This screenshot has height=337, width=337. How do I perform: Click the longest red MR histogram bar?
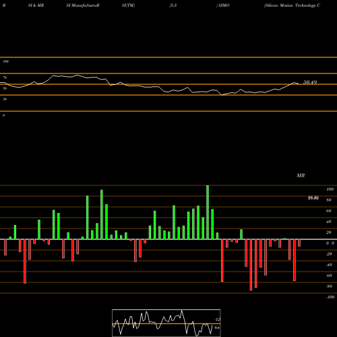tap(251, 265)
